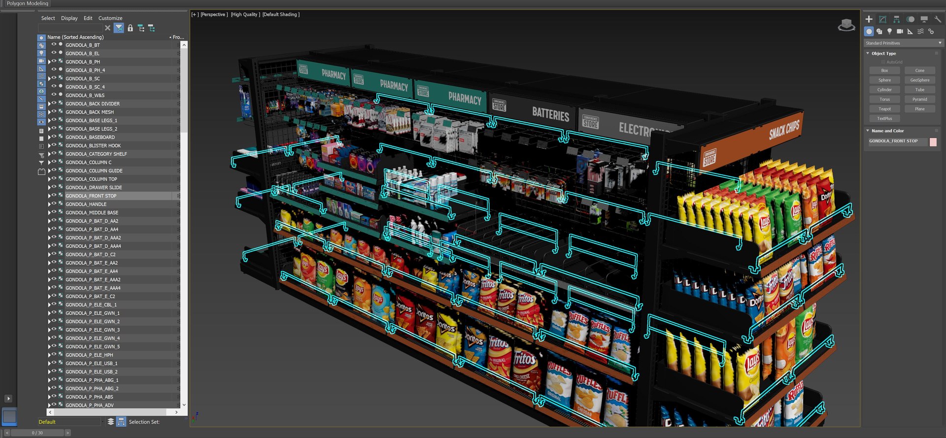The width and height of the screenshot is (946, 438).
Task: Toggle visibility of GONDOLA_B_W&S
Action: 54,95
